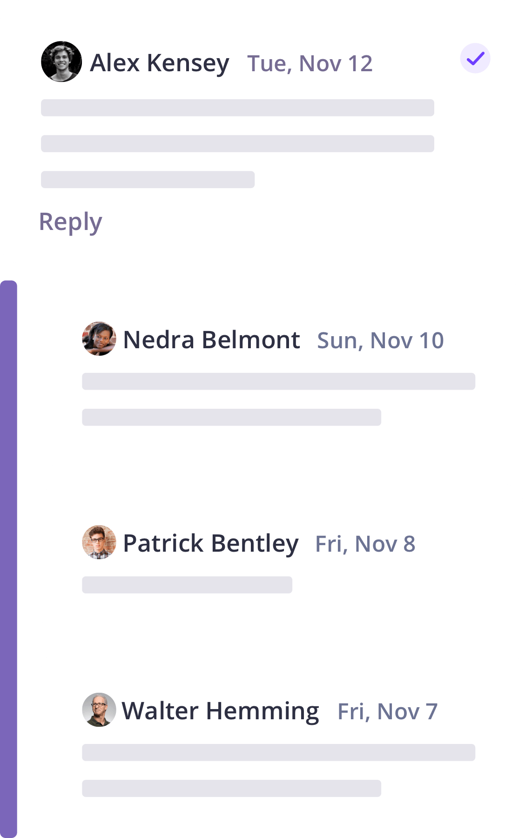Viewport: 525px width, 838px height.
Task: Click the Fri, Nov 7 timestamp
Action: (x=387, y=711)
